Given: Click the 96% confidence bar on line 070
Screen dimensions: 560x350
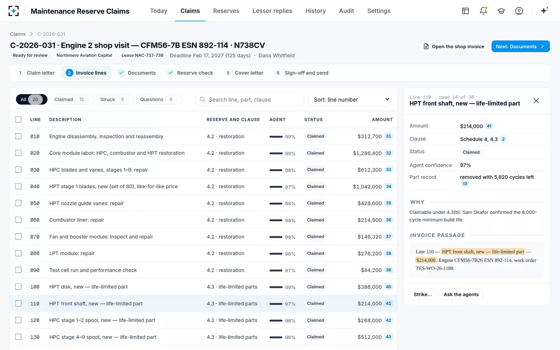Looking at the screenshot, I should tap(276, 237).
